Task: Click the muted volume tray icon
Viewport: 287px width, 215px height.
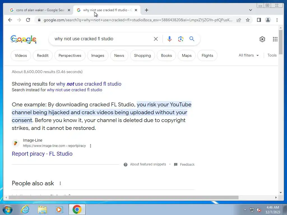Action: (259, 210)
